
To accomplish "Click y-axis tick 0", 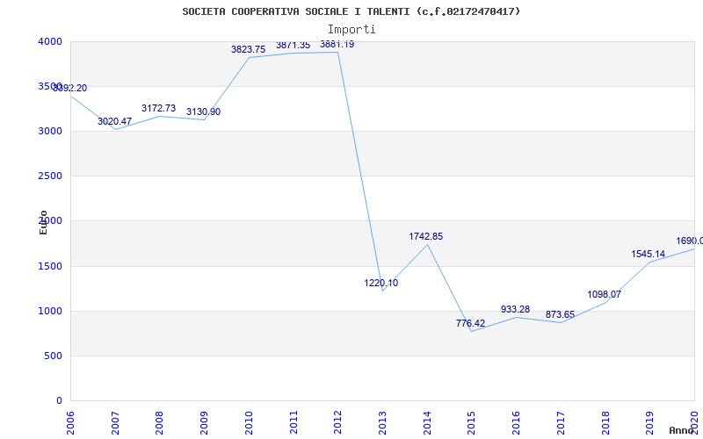I will [59, 401].
